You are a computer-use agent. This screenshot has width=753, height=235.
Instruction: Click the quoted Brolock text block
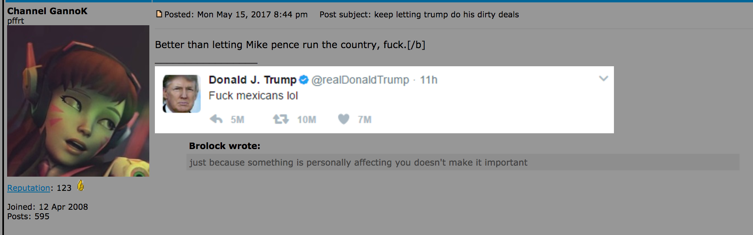click(358, 162)
